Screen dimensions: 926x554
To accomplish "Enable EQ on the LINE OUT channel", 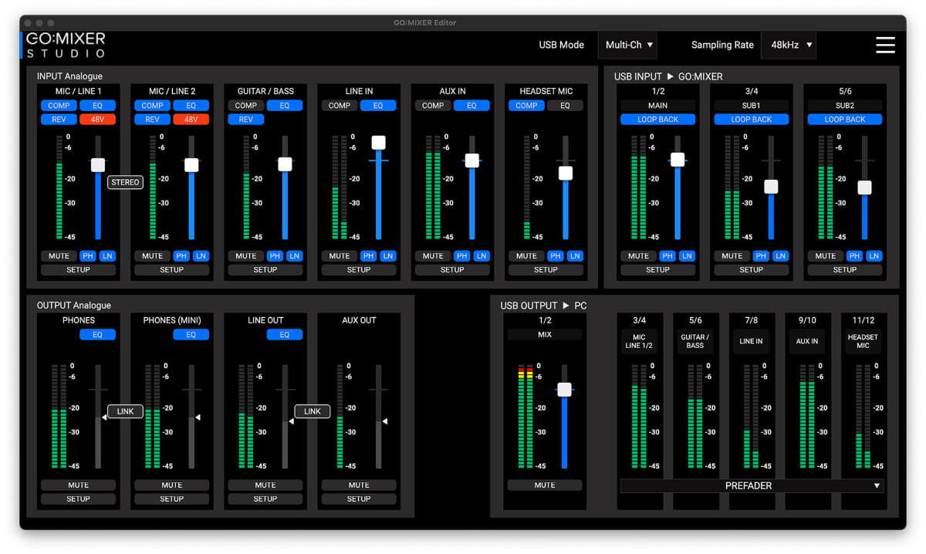I will click(x=285, y=334).
